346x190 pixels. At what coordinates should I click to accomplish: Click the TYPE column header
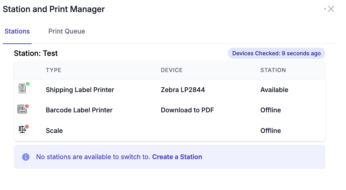coord(53,70)
